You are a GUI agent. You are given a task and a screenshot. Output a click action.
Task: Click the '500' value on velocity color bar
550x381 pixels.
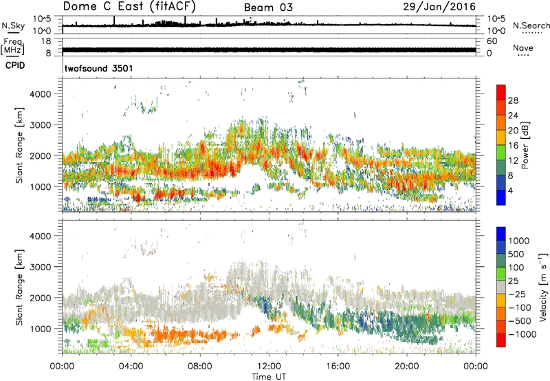[x=517, y=254]
